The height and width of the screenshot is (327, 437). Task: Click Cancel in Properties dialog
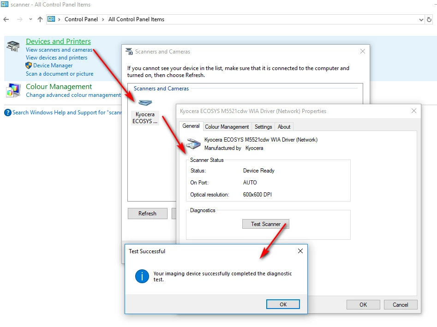401,305
